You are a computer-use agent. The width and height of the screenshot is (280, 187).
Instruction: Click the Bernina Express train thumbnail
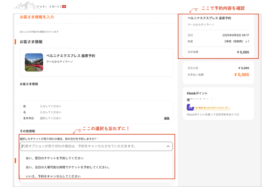click(34, 62)
